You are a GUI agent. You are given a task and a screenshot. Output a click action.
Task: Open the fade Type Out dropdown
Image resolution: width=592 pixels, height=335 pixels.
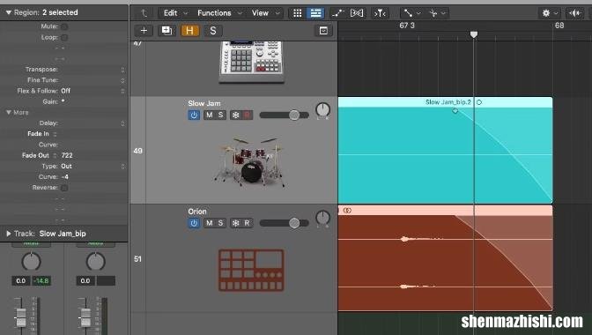(122, 167)
